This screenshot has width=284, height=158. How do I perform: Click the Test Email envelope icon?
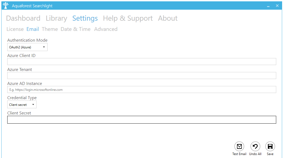[239, 146]
